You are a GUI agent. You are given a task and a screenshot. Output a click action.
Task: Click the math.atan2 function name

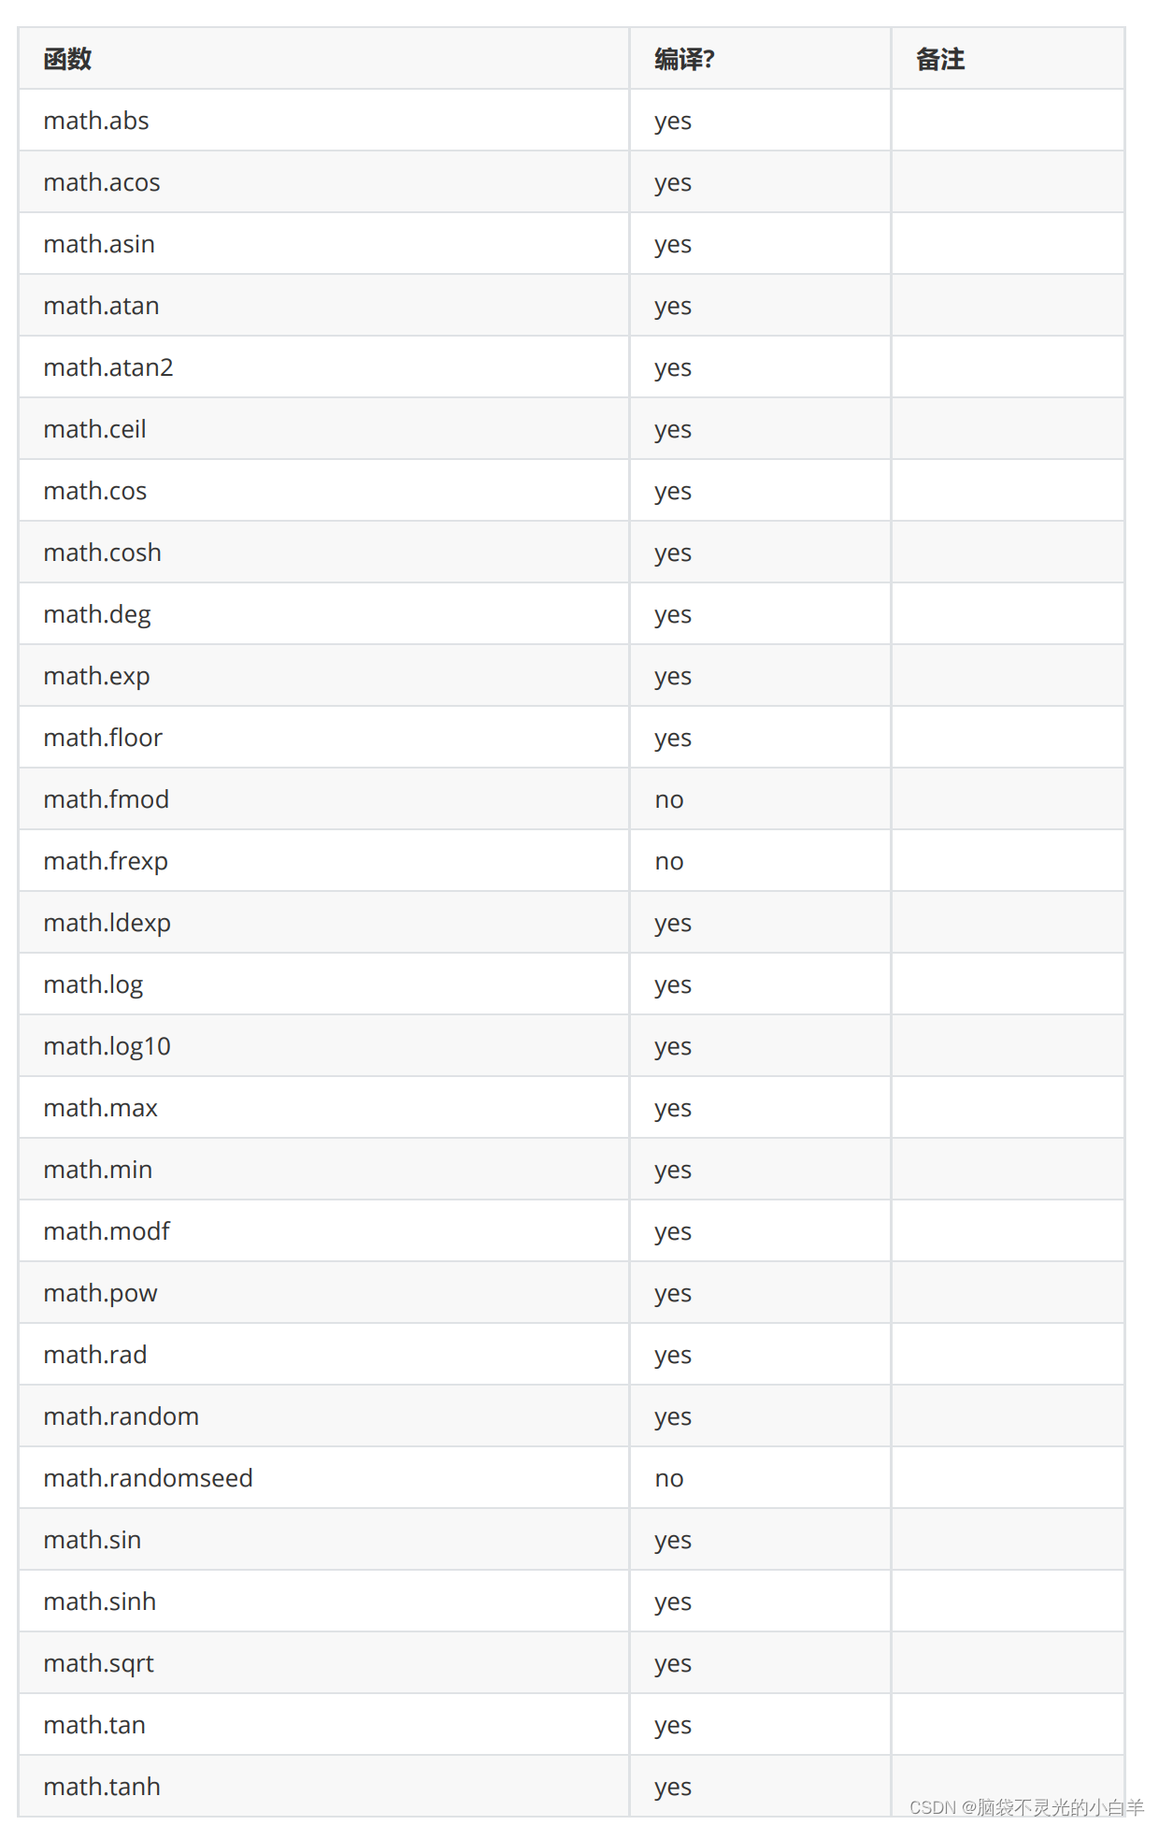click(x=108, y=367)
